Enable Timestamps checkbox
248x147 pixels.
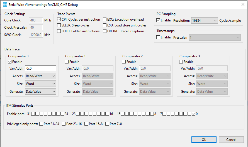(158, 37)
